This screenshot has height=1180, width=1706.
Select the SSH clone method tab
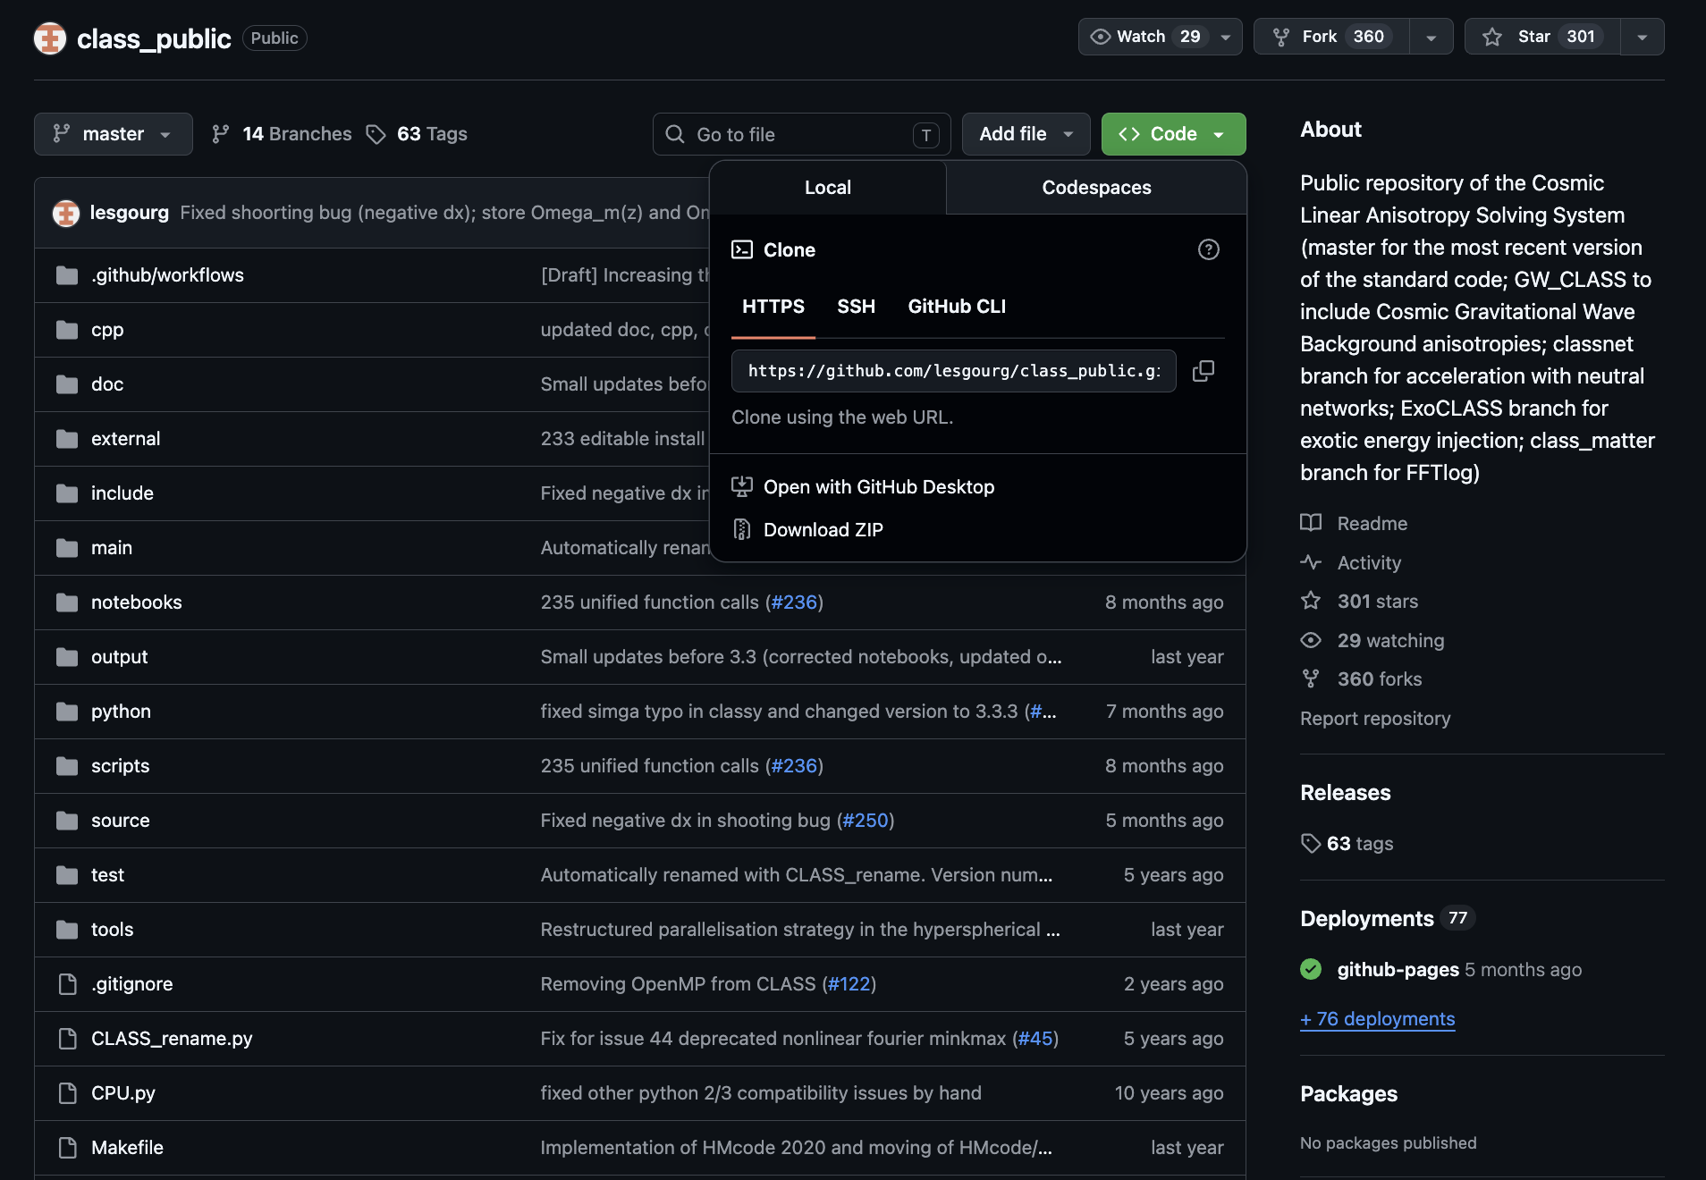click(856, 307)
